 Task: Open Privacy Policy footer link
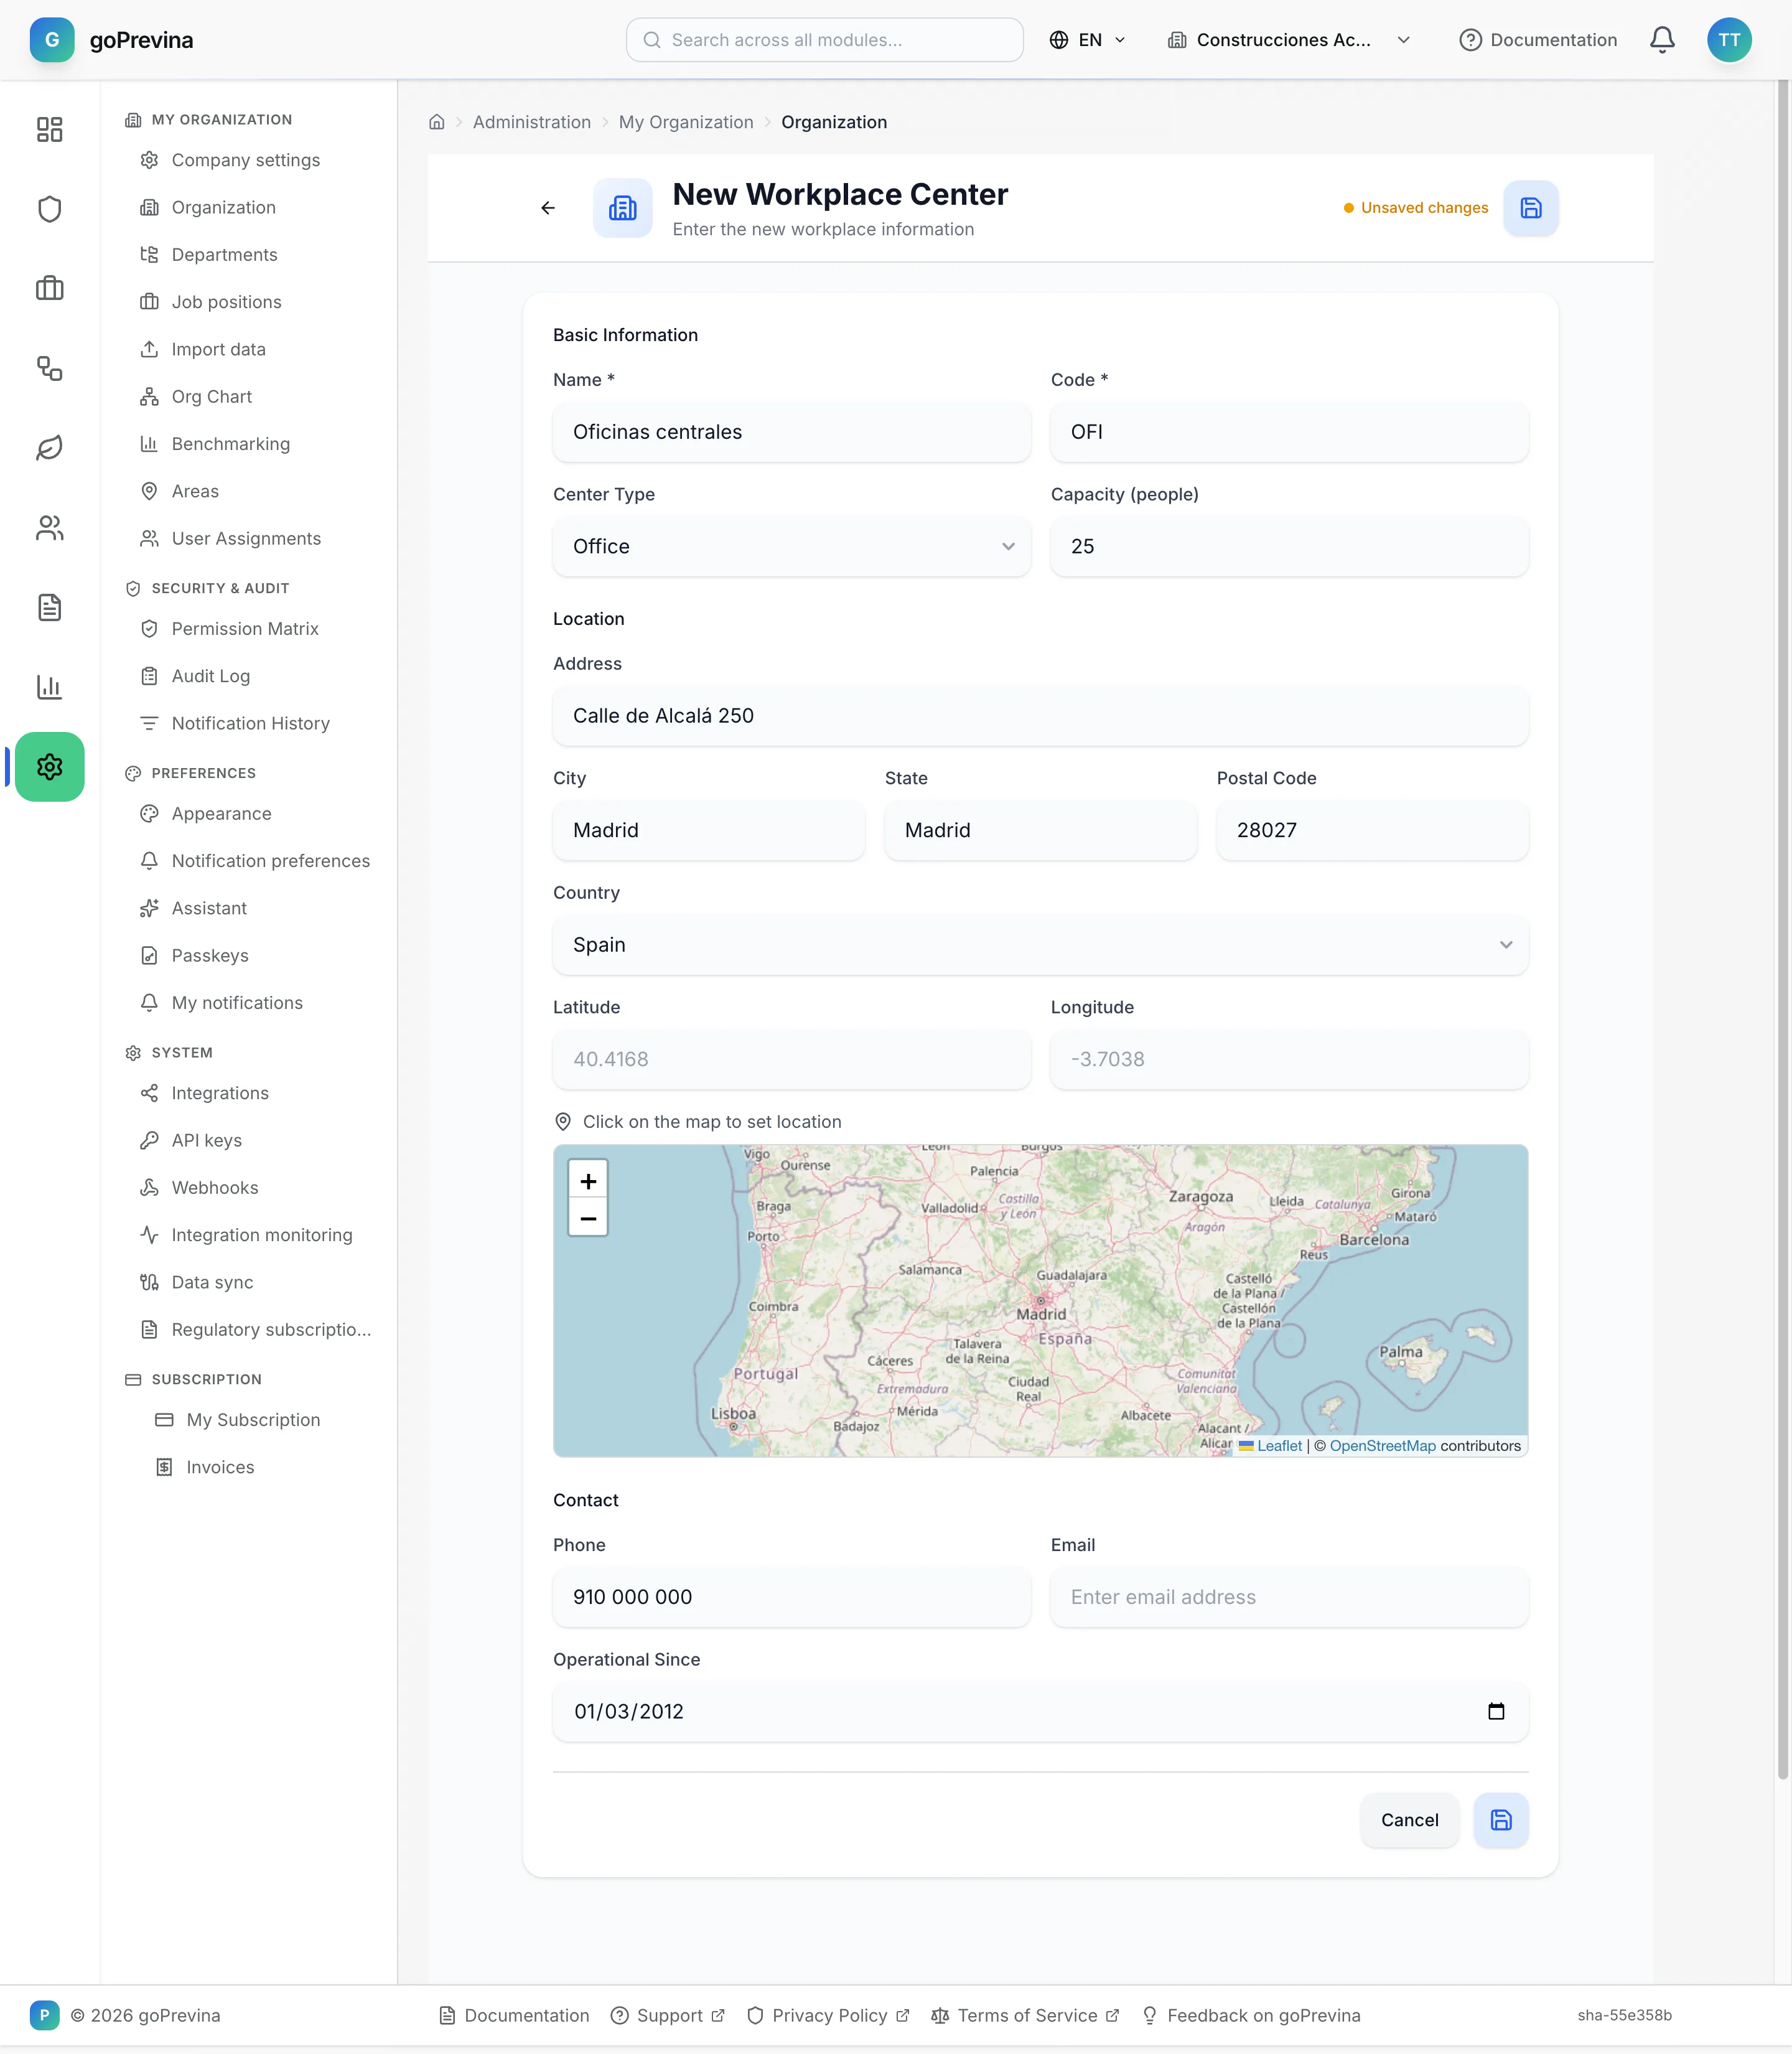point(829,2015)
